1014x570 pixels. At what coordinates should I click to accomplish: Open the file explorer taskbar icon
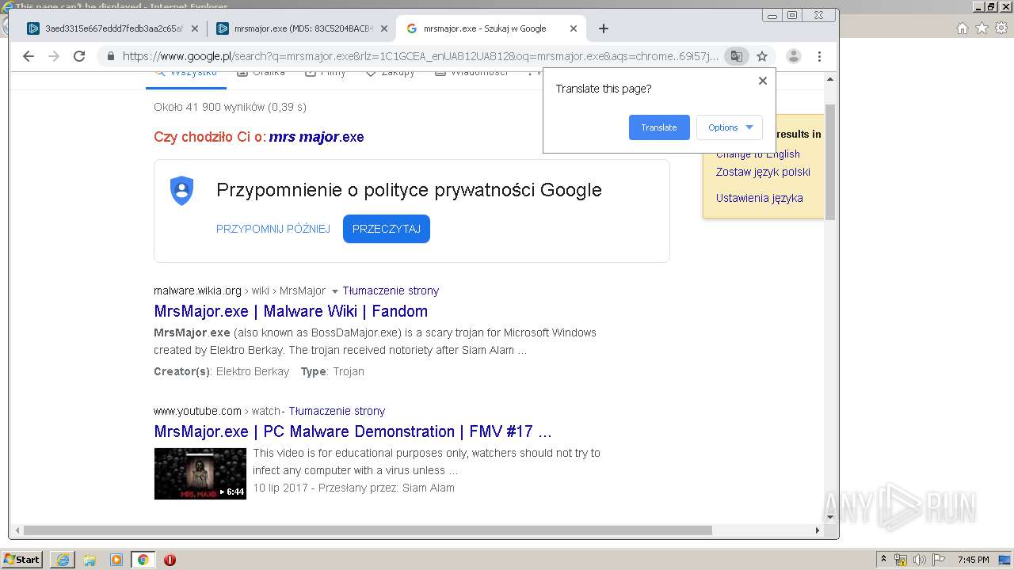(x=90, y=560)
